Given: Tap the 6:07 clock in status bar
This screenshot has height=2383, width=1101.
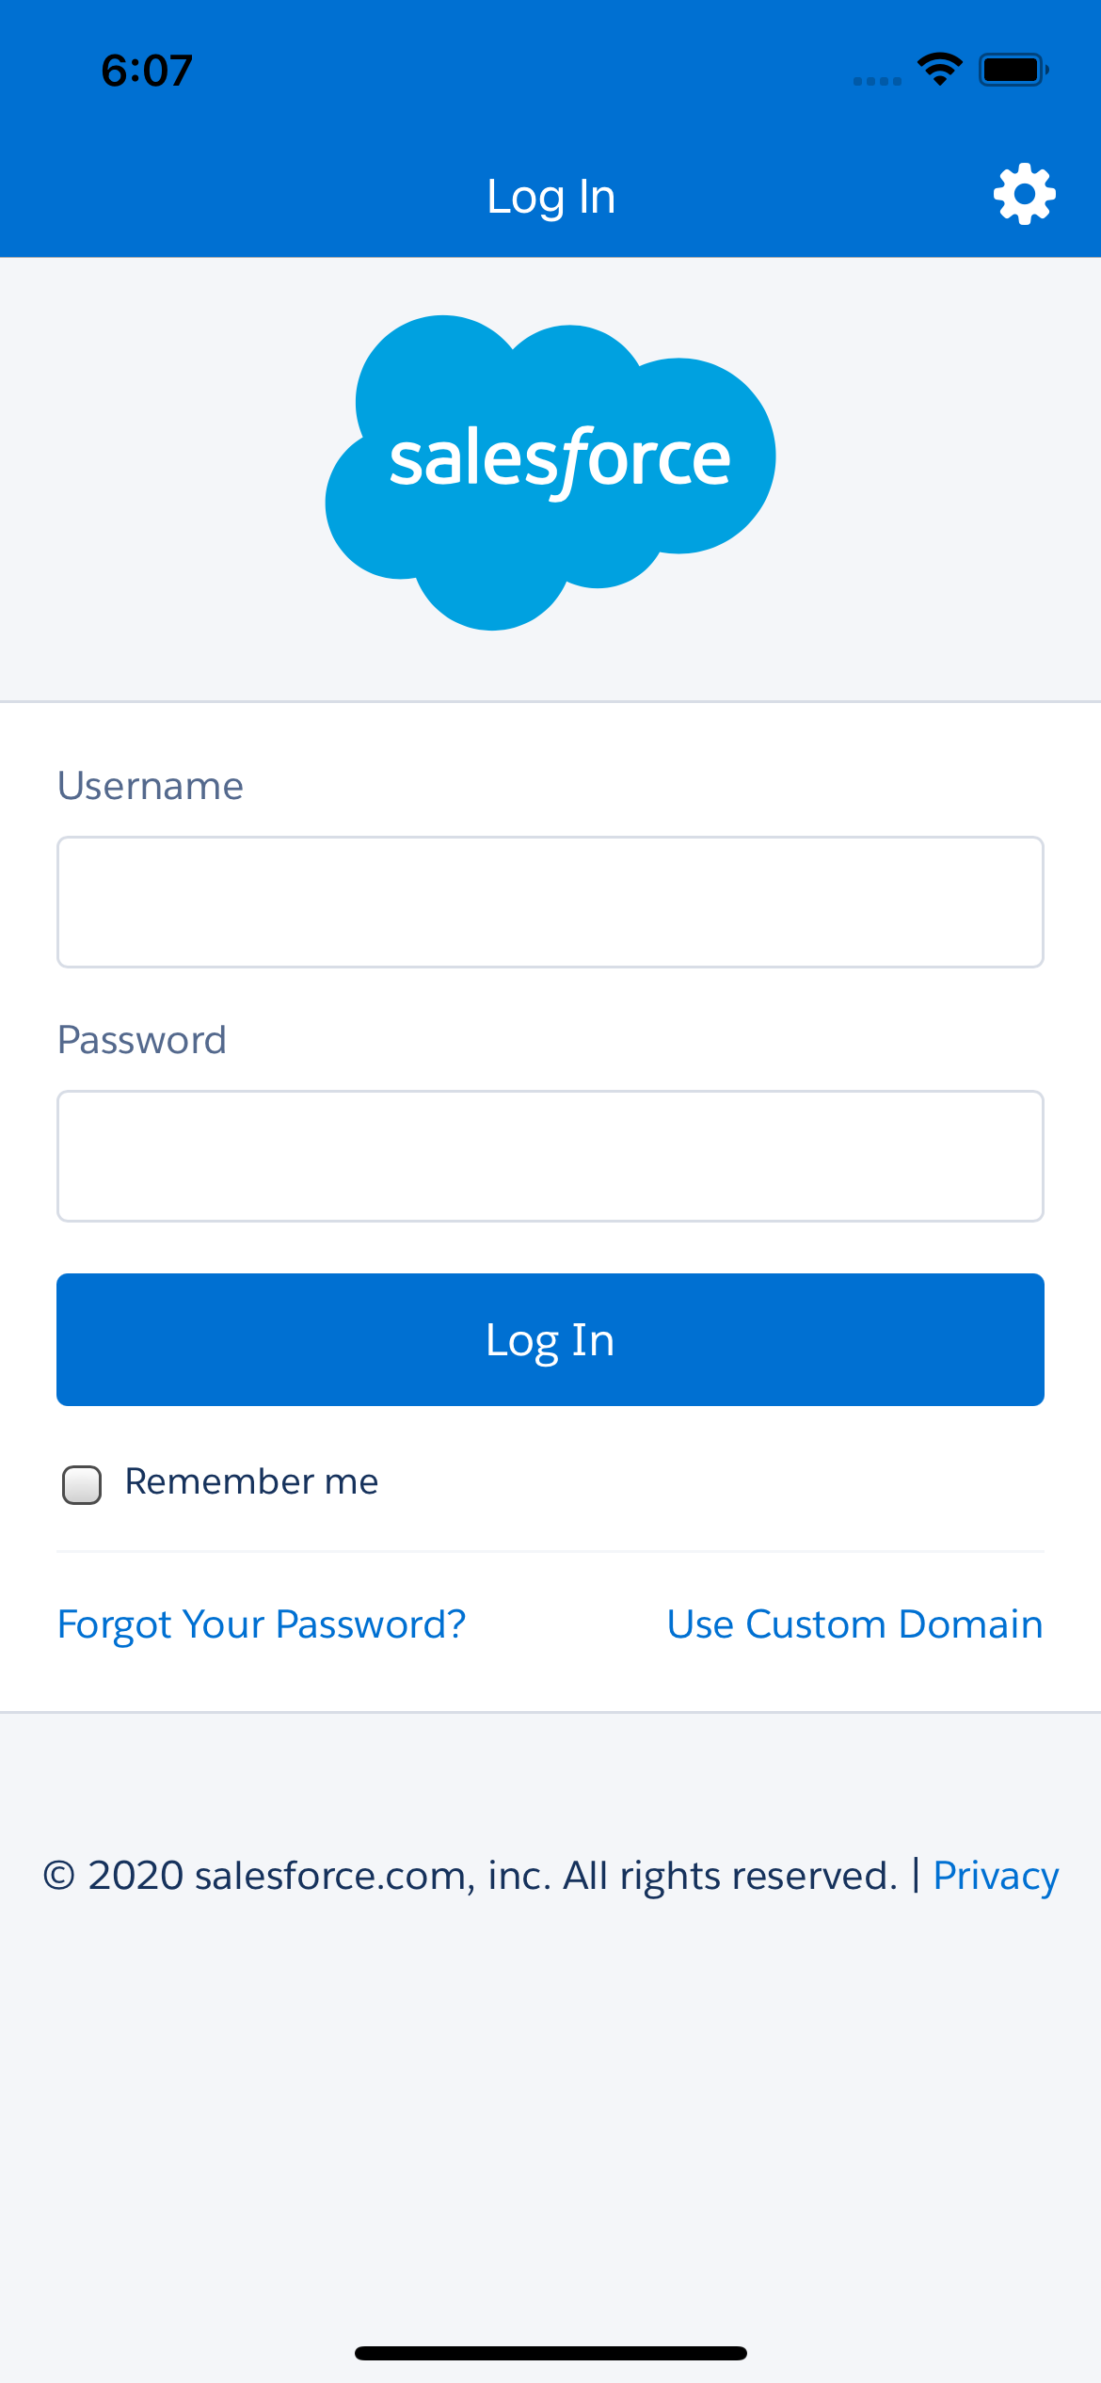Looking at the screenshot, I should pos(147,71).
